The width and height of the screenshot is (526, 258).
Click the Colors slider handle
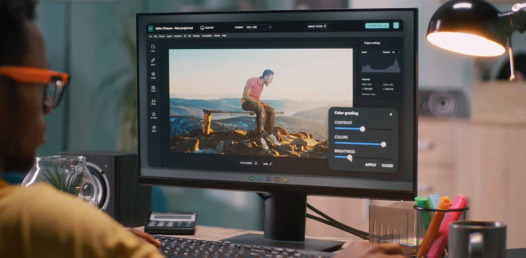click(383, 144)
